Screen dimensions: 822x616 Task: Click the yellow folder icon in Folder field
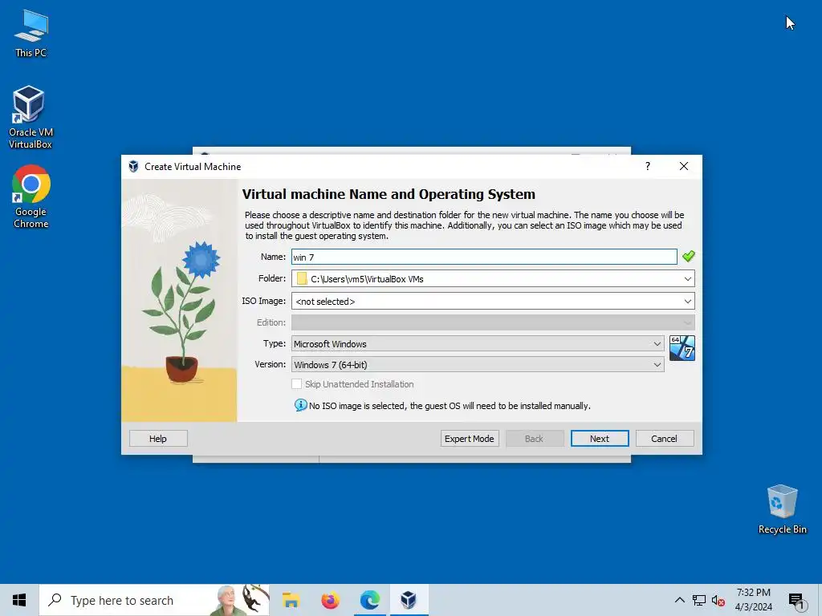[x=302, y=278]
